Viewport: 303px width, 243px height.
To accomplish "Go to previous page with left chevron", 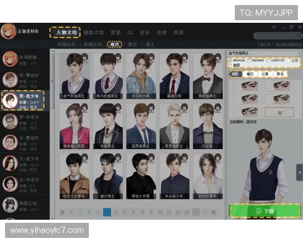I will click(x=71, y=213).
